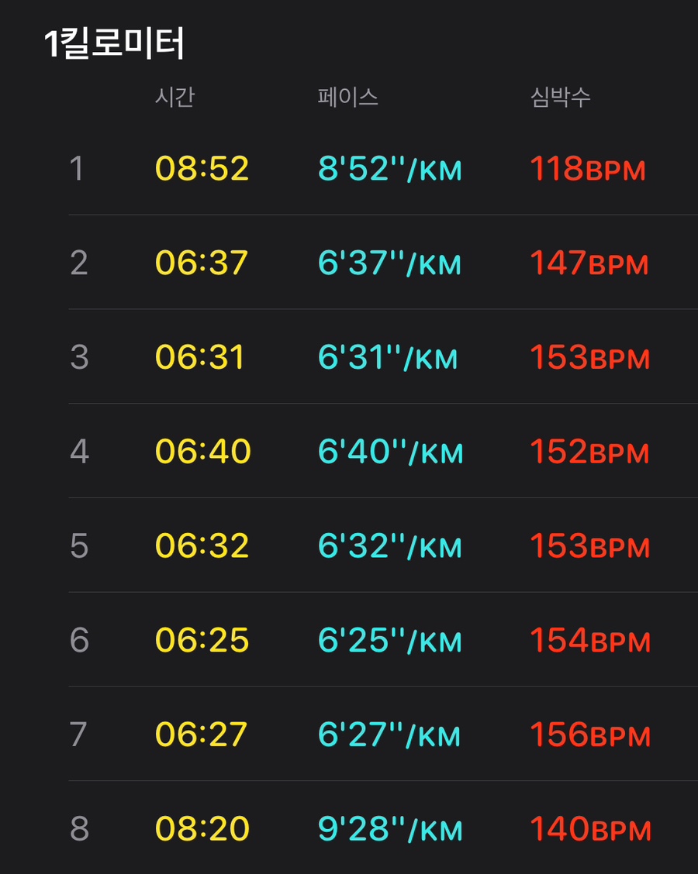Tap the 시간 column header

coord(174,97)
